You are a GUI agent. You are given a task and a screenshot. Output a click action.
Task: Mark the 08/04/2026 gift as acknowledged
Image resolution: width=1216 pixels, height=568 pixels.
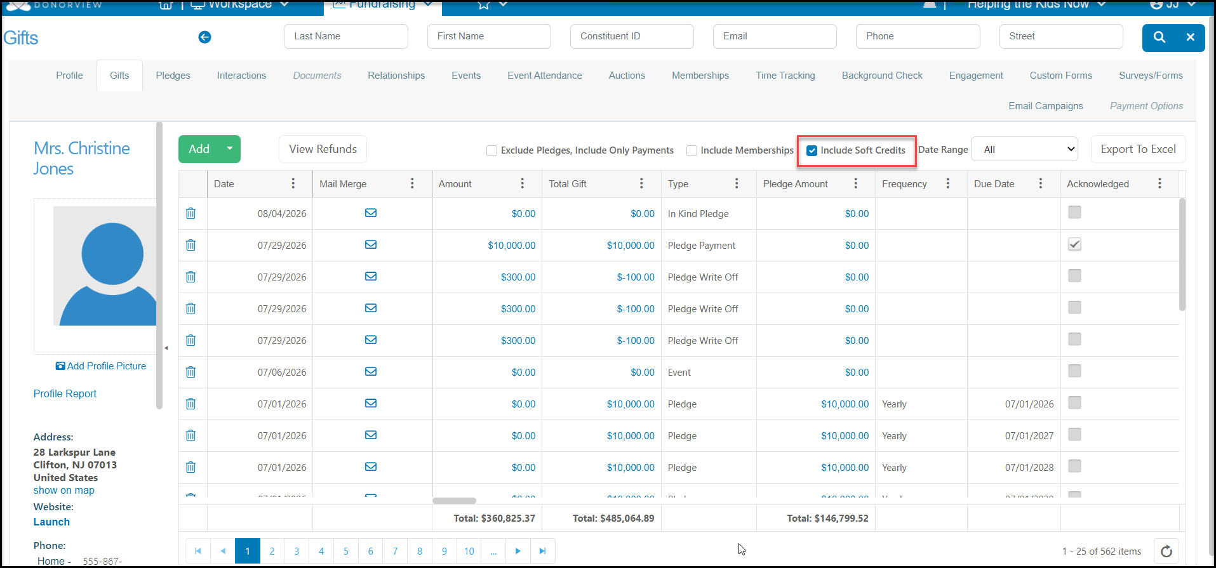pyautogui.click(x=1074, y=212)
